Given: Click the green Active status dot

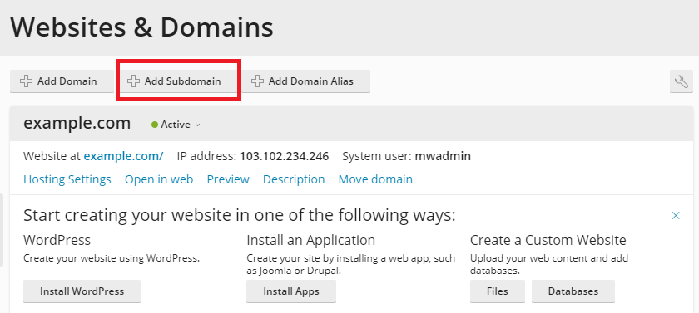Looking at the screenshot, I should coord(155,125).
